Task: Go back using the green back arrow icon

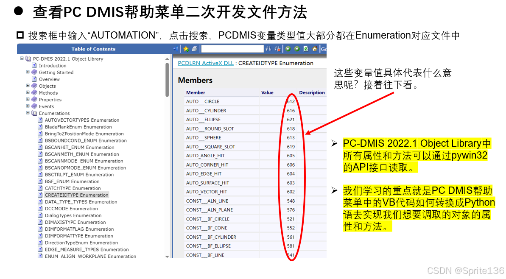Action: (288, 48)
